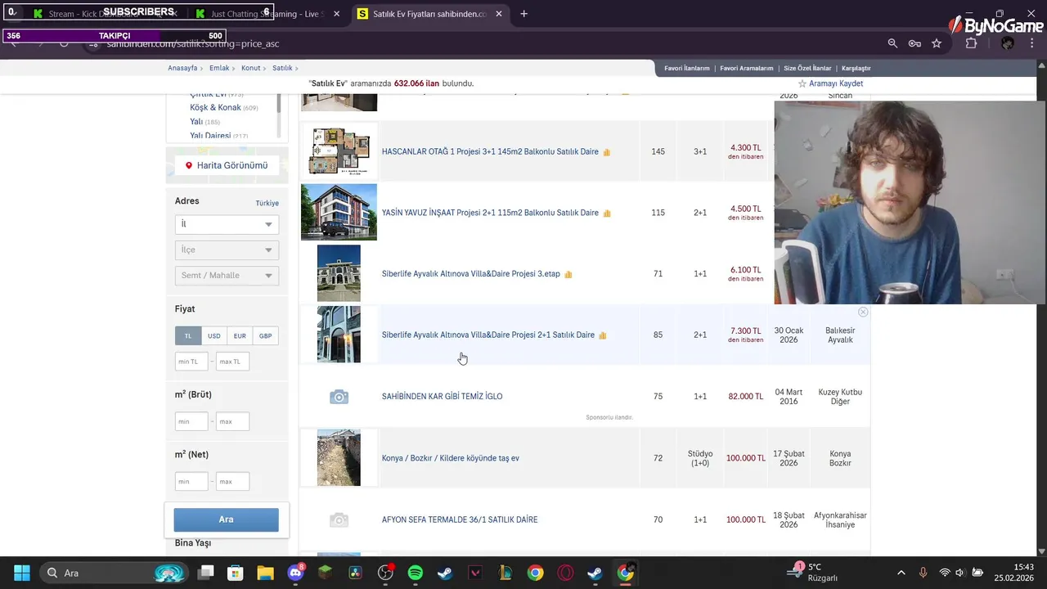The height and width of the screenshot is (589, 1047).
Task: Click camera placeholder of AFYON SEFA TERMALDE listing
Action: [x=339, y=519]
